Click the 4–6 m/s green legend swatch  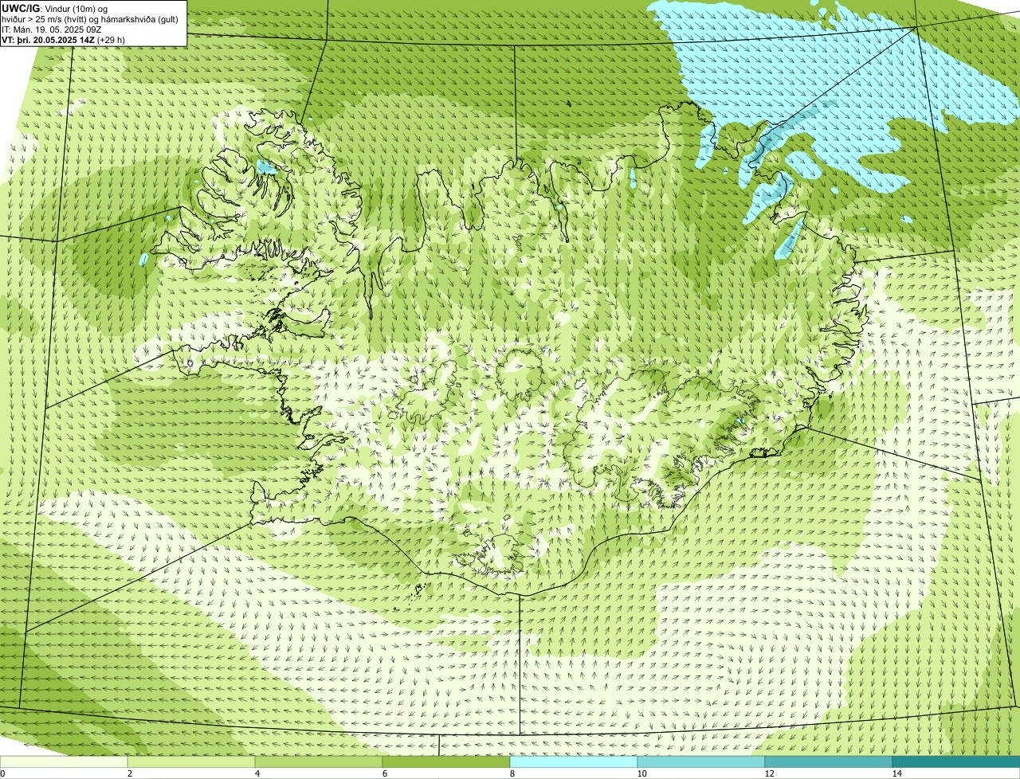tap(319, 762)
